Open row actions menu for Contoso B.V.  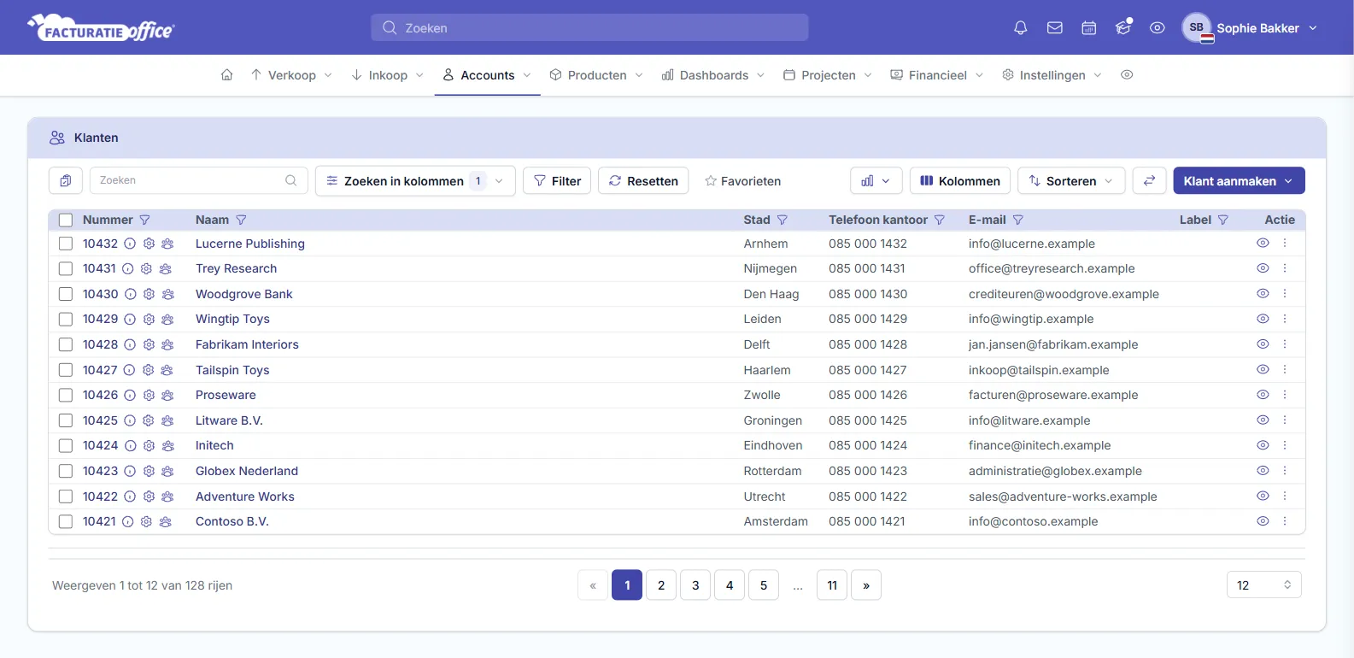pyautogui.click(x=1285, y=521)
